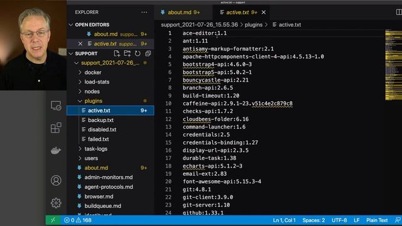Change indentation via Spaces: 2
The height and width of the screenshot is (226, 402).
313,220
